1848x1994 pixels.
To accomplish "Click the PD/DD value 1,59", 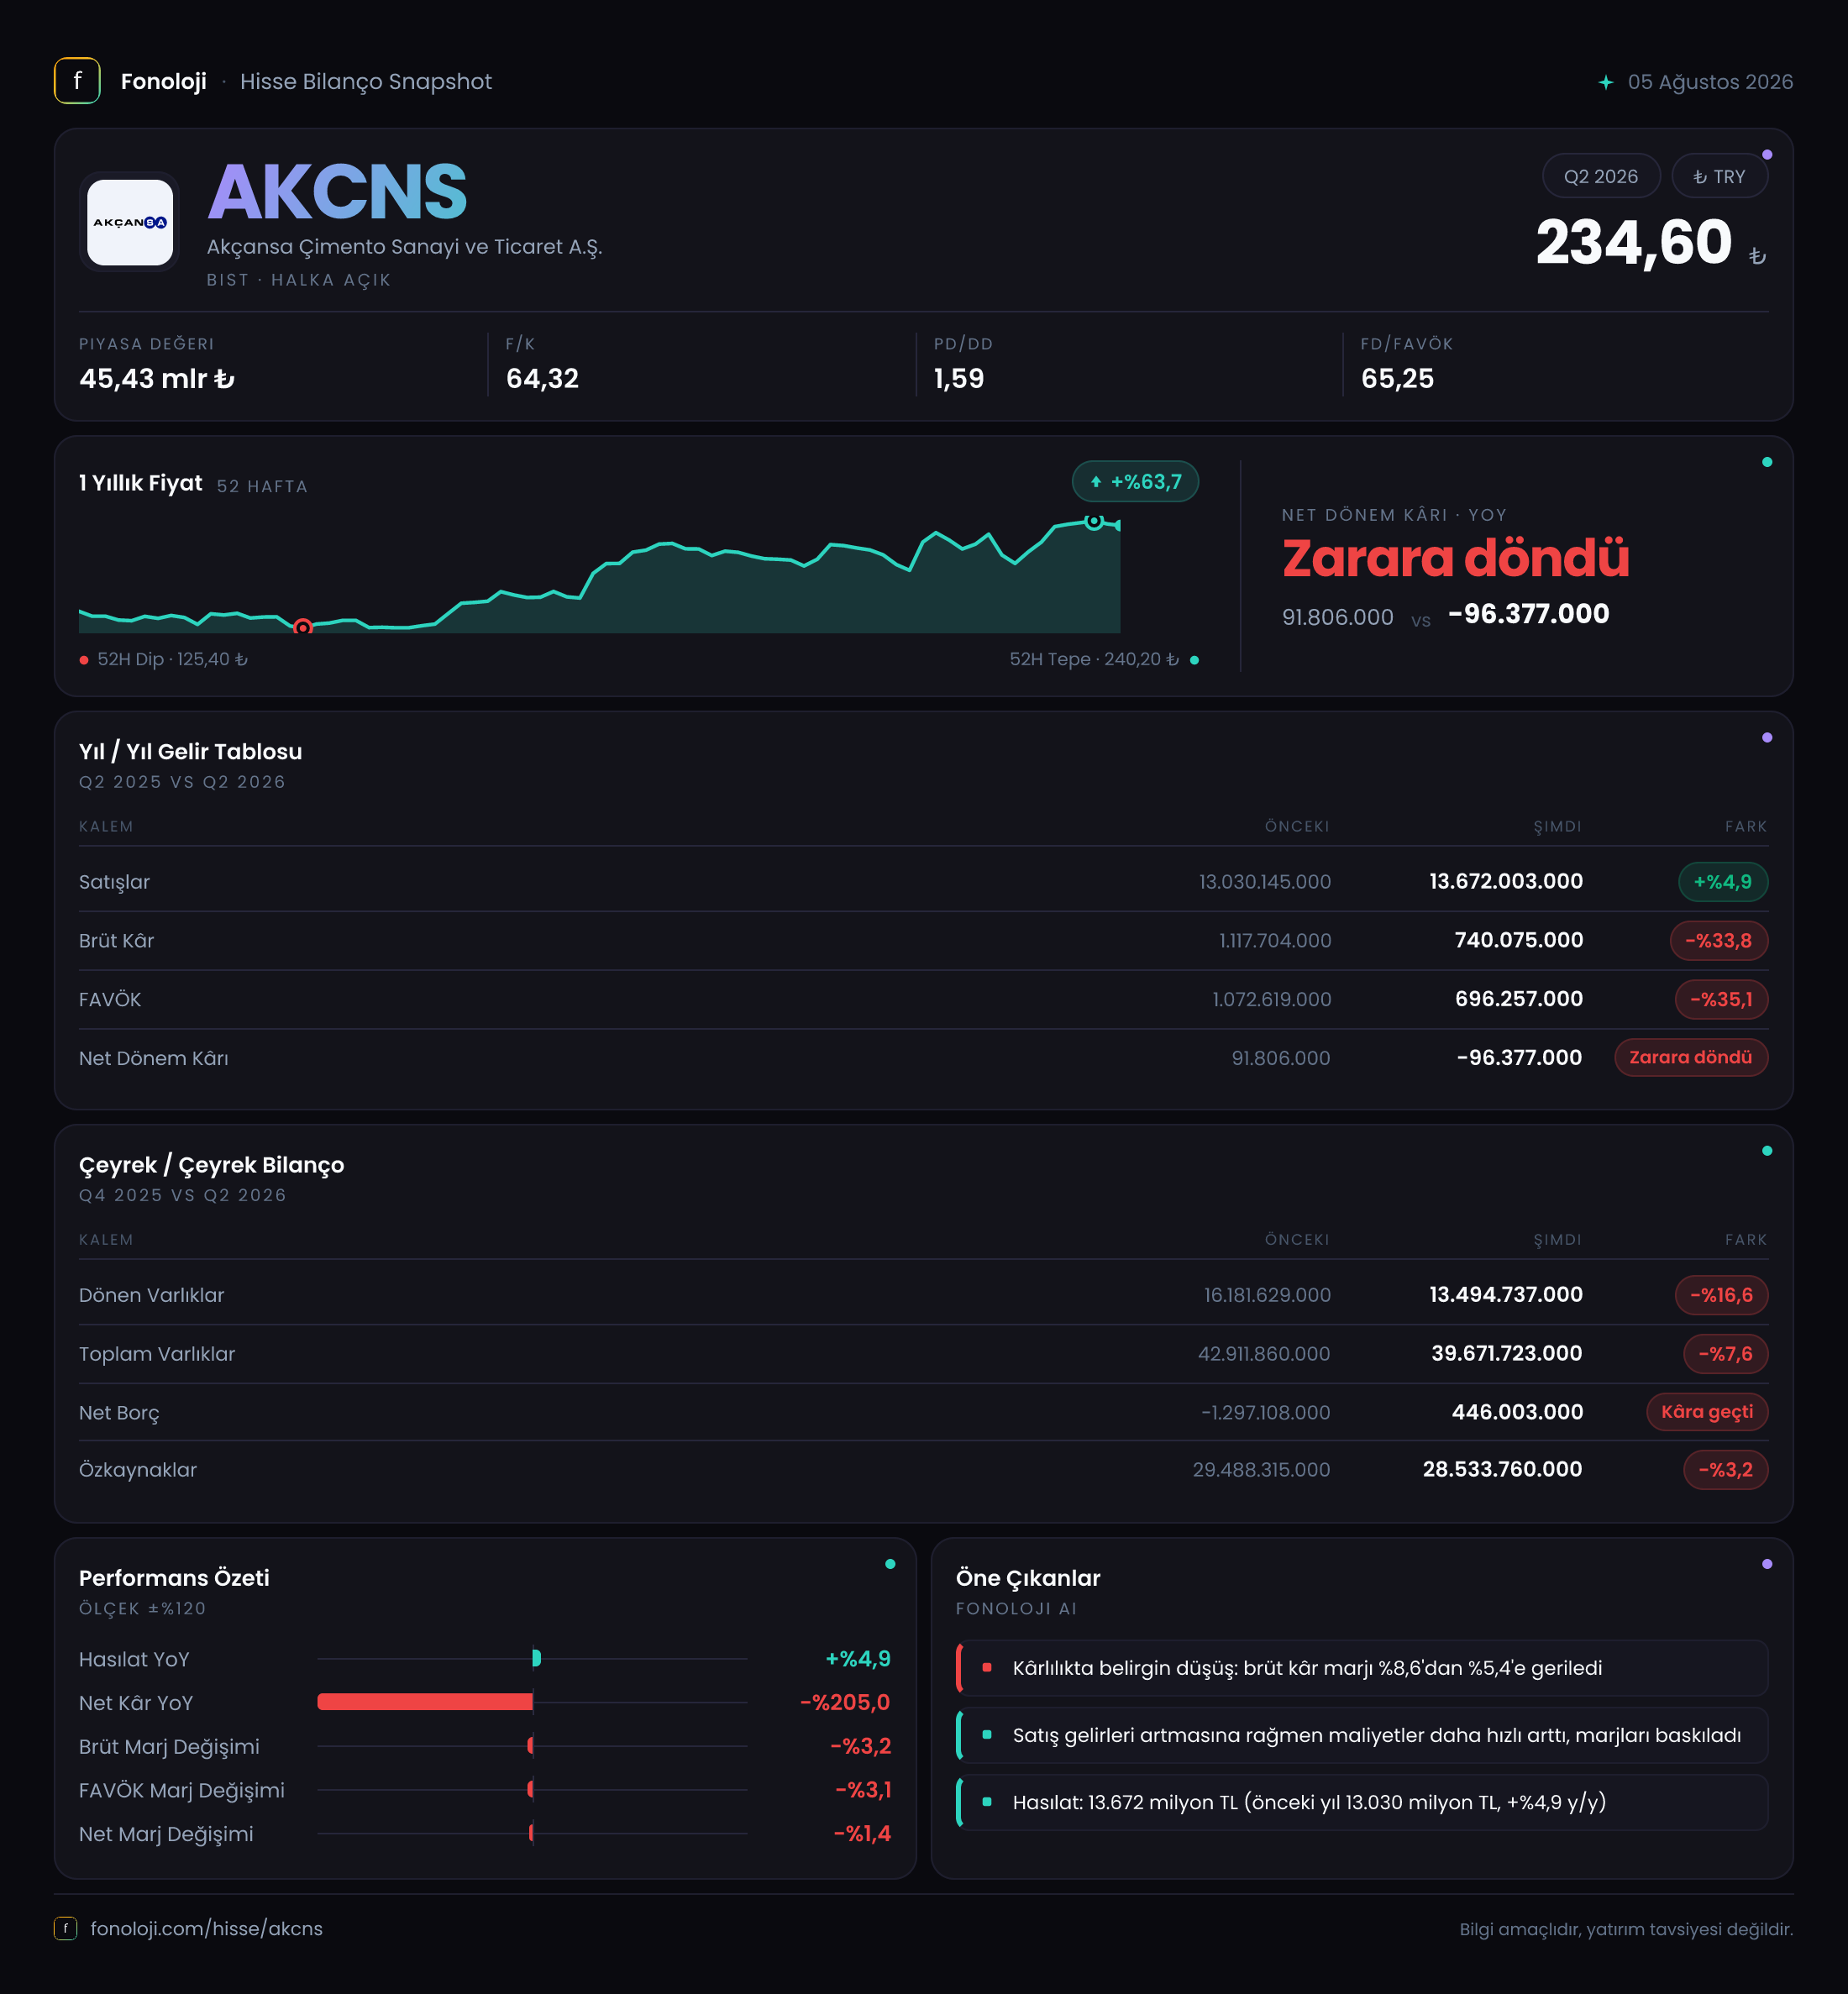I will click(958, 379).
